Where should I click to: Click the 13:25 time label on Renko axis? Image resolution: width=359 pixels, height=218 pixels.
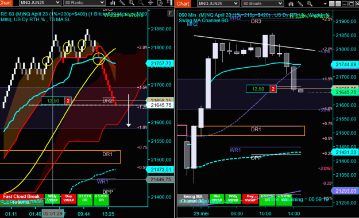(108, 214)
